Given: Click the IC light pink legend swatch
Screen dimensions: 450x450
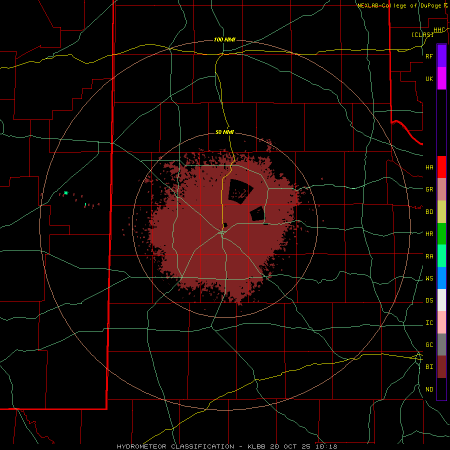Looking at the screenshot, I should 441,322.
